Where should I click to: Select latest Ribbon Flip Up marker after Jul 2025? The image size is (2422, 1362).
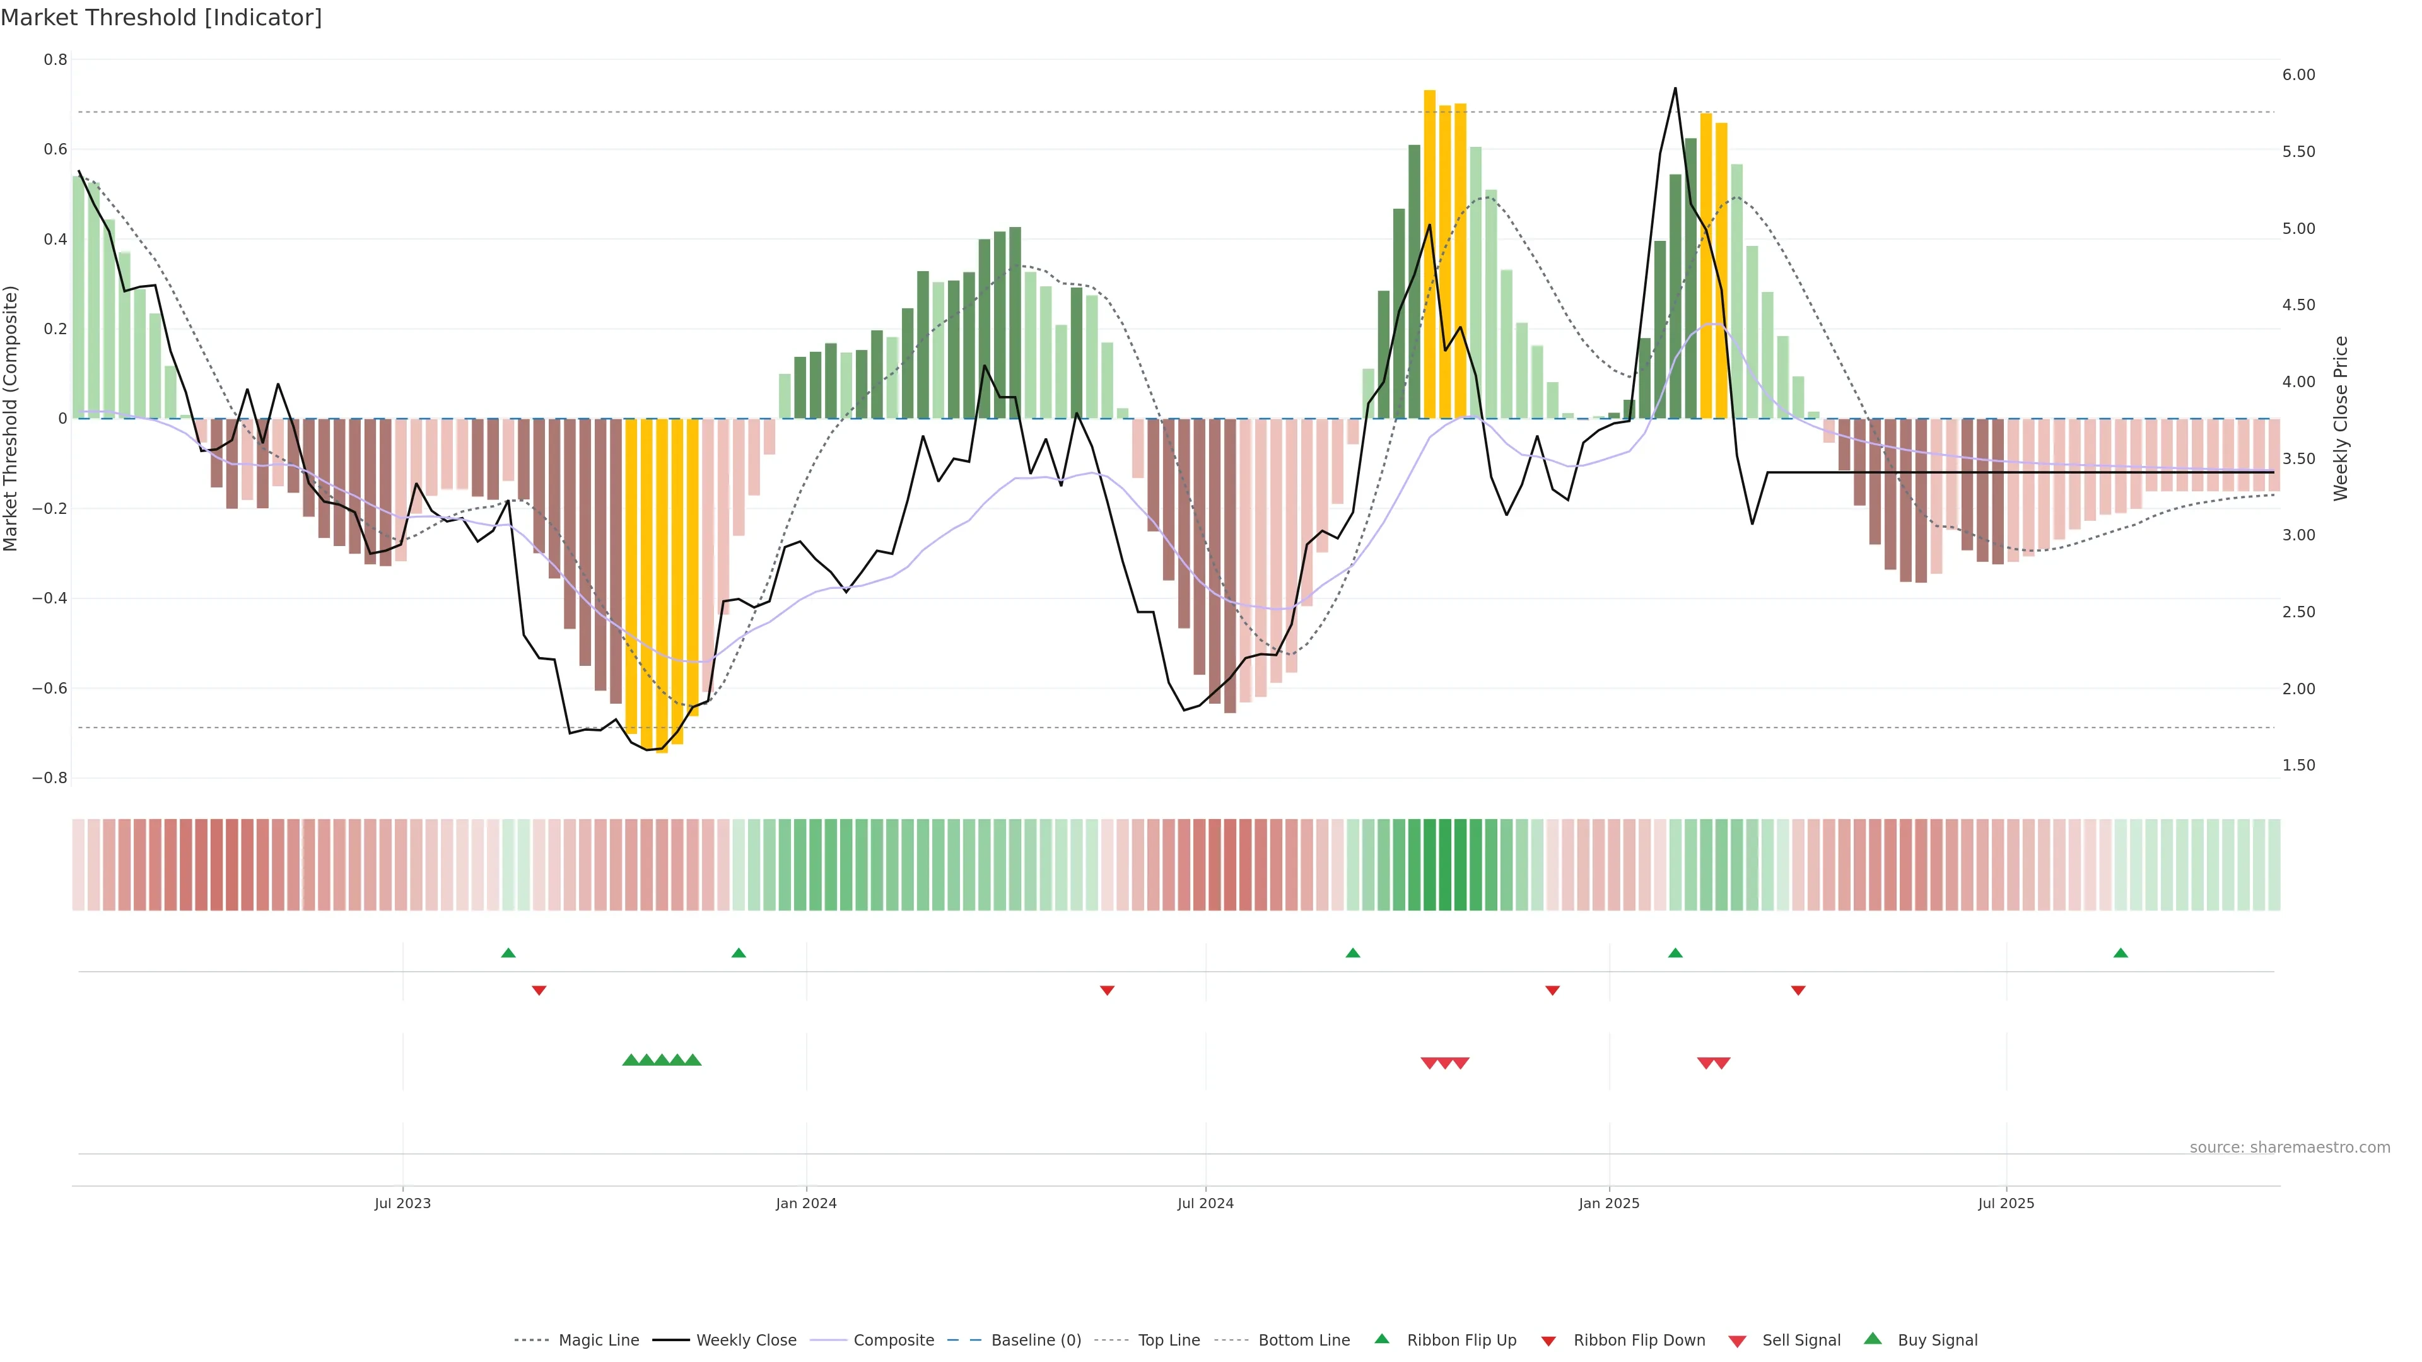(2120, 953)
